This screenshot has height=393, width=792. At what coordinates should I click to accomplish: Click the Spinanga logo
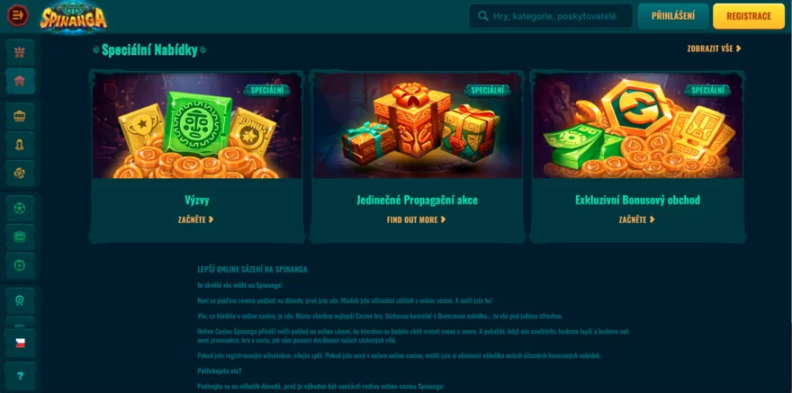point(74,17)
